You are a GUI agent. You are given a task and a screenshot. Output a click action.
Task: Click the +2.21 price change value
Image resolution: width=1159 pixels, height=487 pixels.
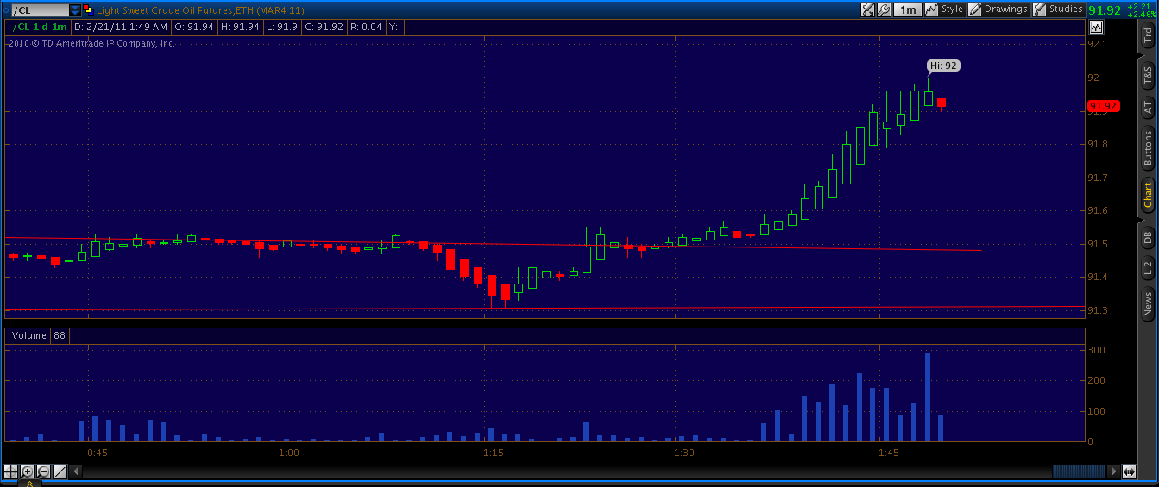pos(1140,6)
